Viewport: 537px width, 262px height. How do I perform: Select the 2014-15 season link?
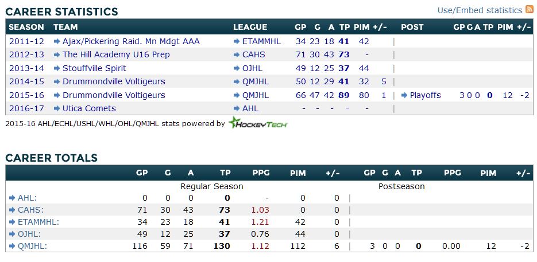coord(26,81)
